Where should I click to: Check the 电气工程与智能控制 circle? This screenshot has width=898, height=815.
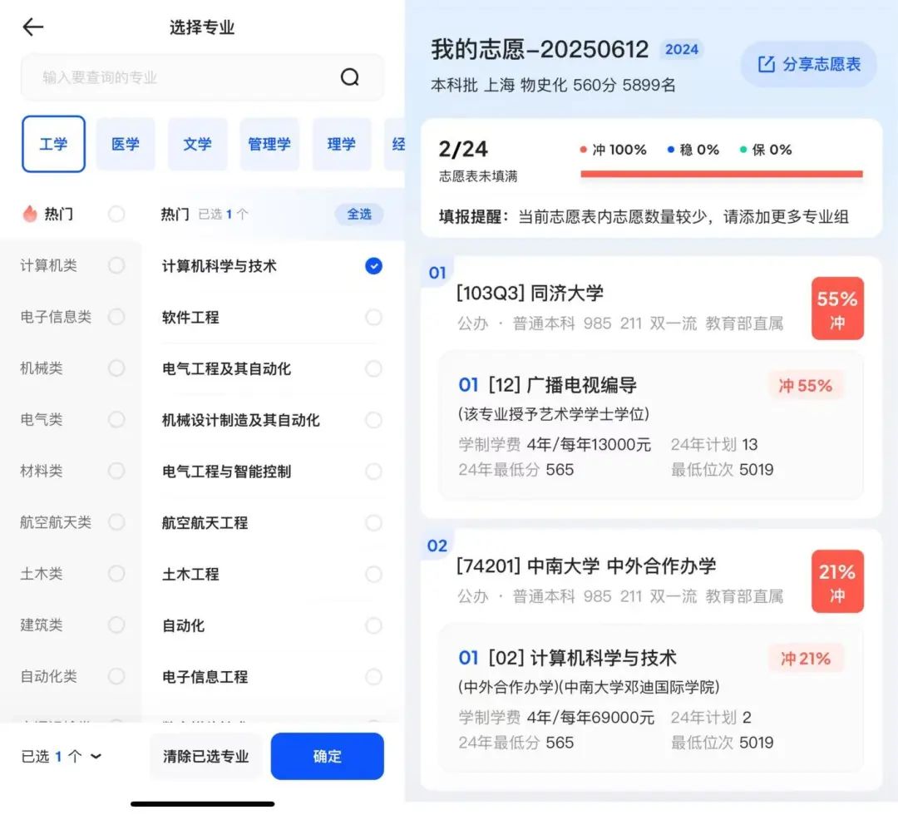[373, 472]
